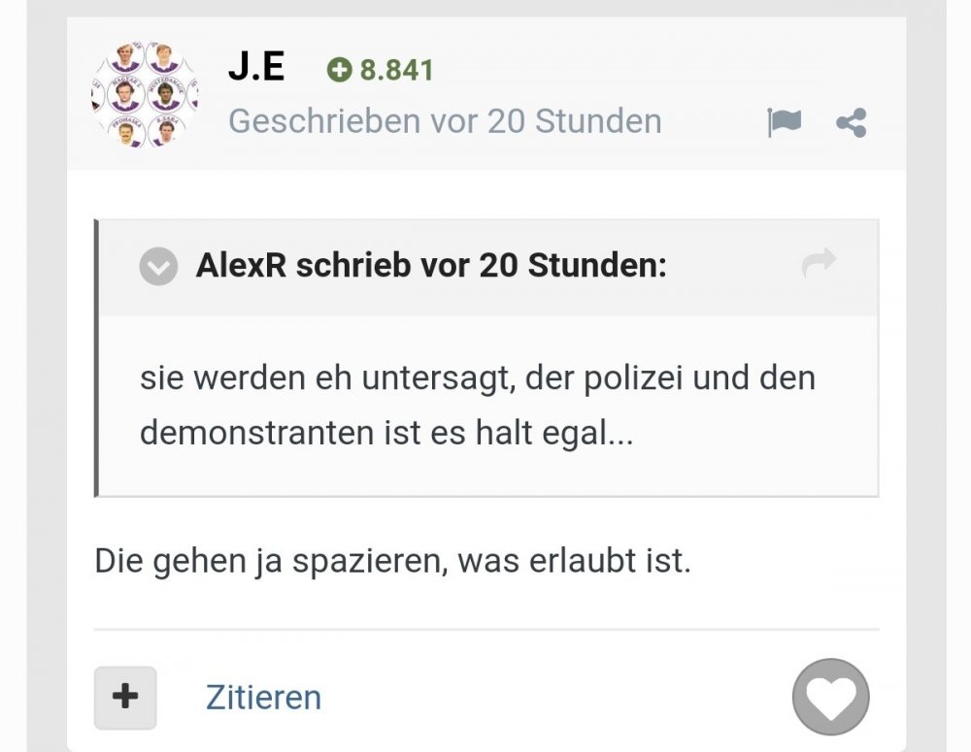Image resolution: width=971 pixels, height=752 pixels.
Task: Report the post using the flag icon
Action: 784,122
